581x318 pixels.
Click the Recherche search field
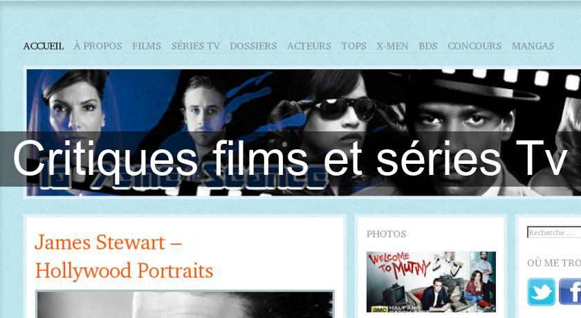tap(554, 232)
